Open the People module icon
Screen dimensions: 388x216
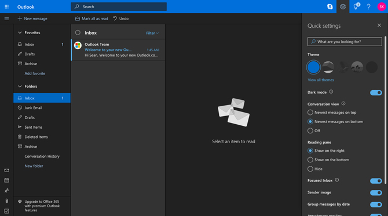[7, 191]
